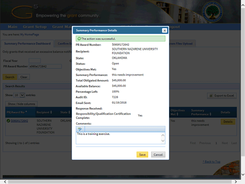Cancel the Summary Performance Details dialog
The width and height of the screenshot is (245, 184).
(158, 154)
